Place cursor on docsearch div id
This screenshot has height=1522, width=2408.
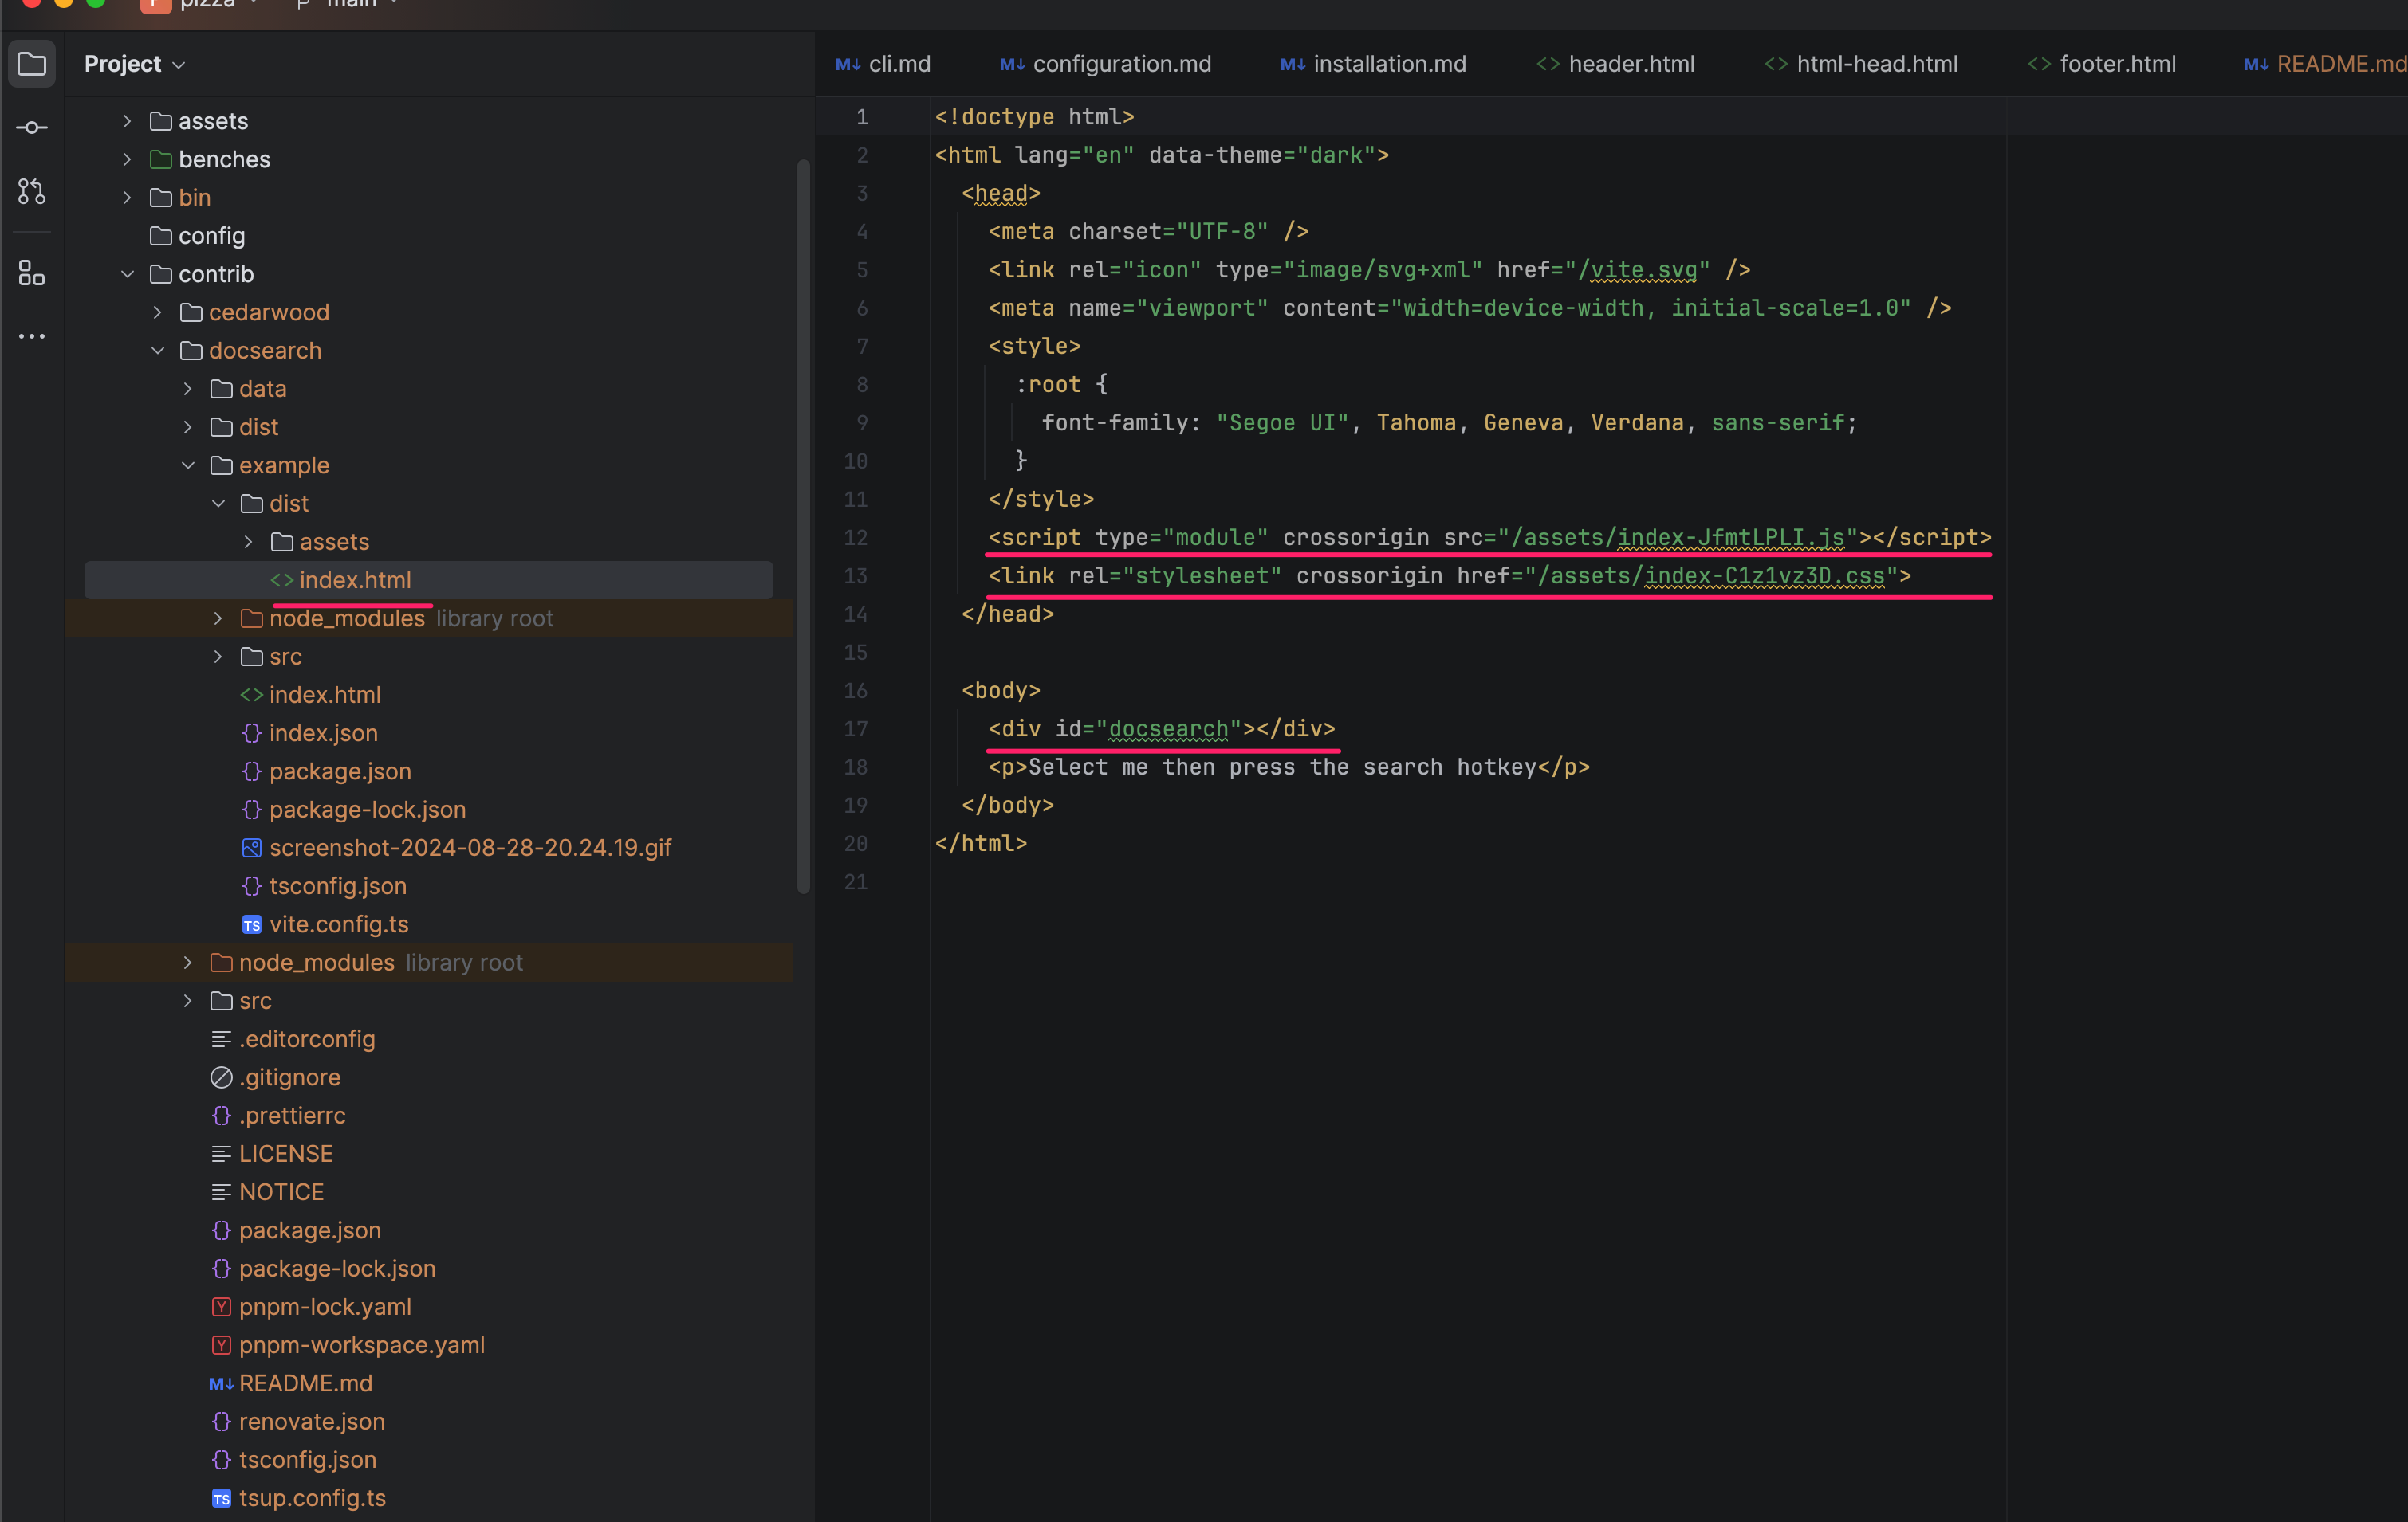click(x=1168, y=728)
